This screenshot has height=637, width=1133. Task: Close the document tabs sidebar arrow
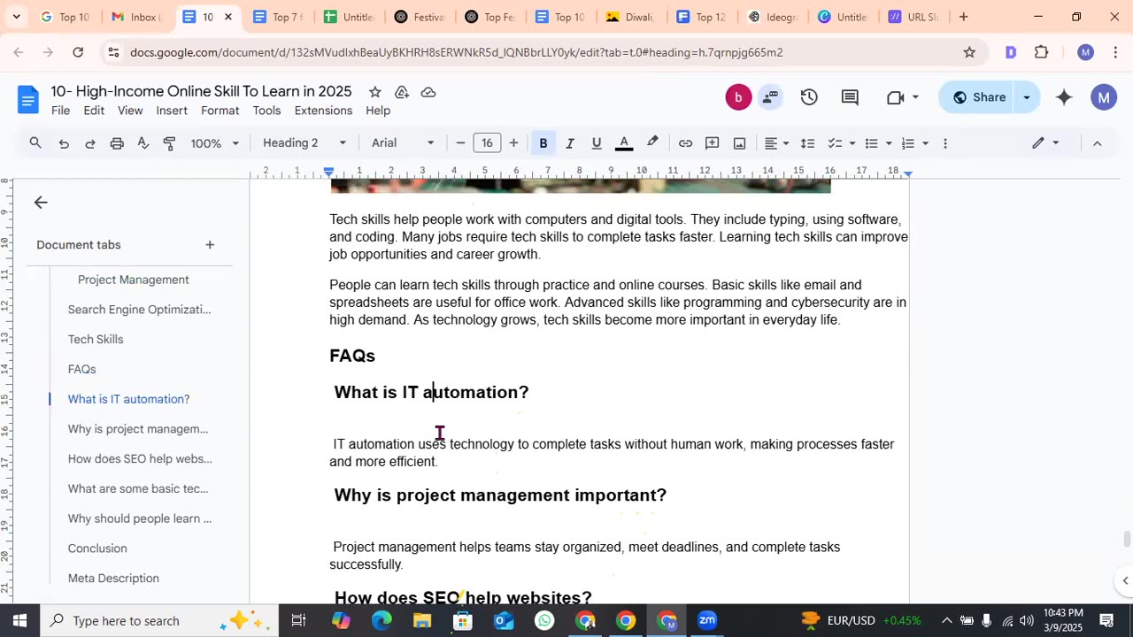[41, 203]
